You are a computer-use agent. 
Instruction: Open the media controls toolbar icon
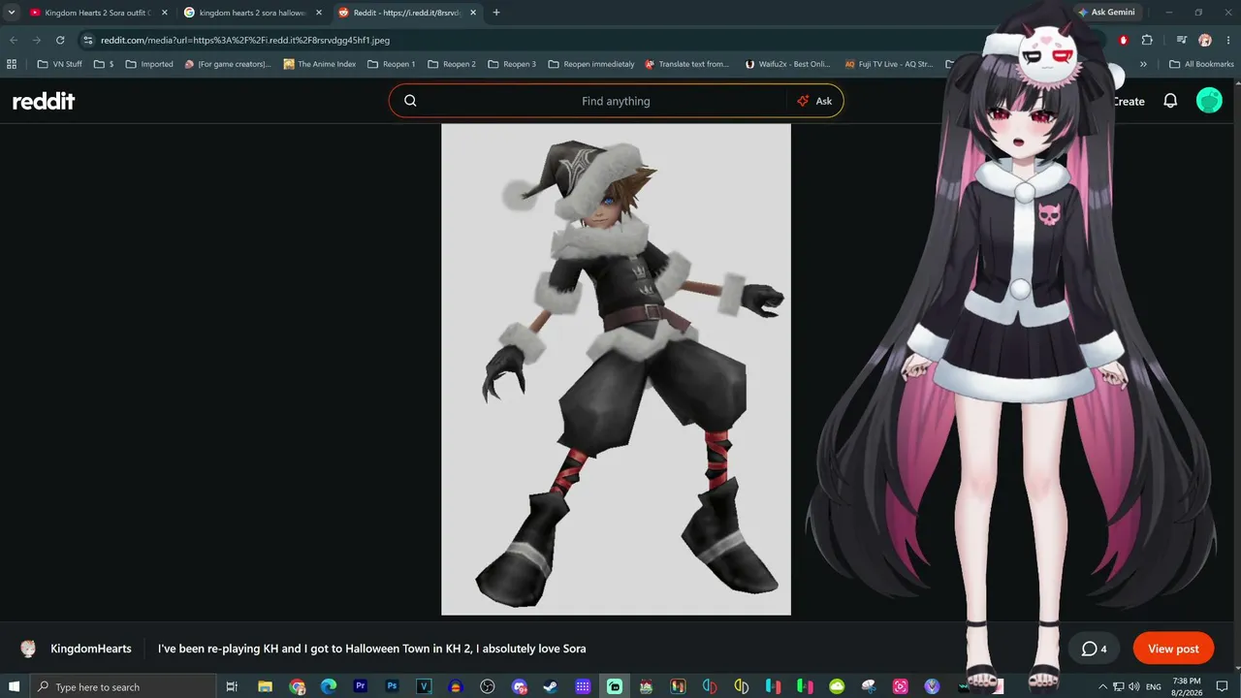pyautogui.click(x=1182, y=40)
